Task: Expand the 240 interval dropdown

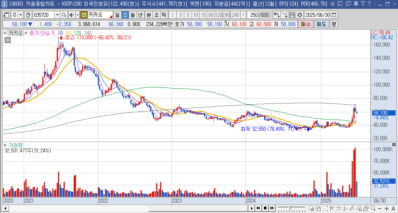Action: coord(243,15)
